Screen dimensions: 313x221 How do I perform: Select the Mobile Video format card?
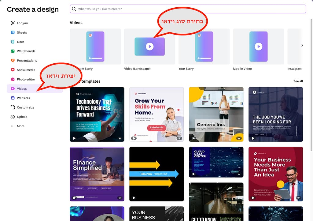point(258,47)
